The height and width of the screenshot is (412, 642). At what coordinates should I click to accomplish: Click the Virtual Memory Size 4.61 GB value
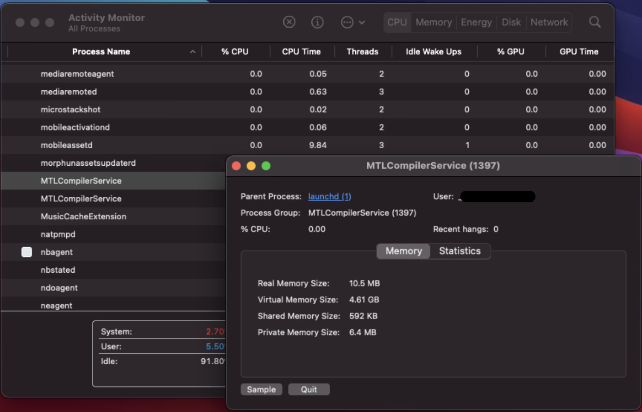pyautogui.click(x=364, y=300)
